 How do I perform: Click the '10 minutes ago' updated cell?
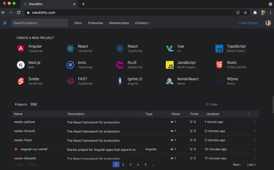pyautogui.click(x=215, y=149)
